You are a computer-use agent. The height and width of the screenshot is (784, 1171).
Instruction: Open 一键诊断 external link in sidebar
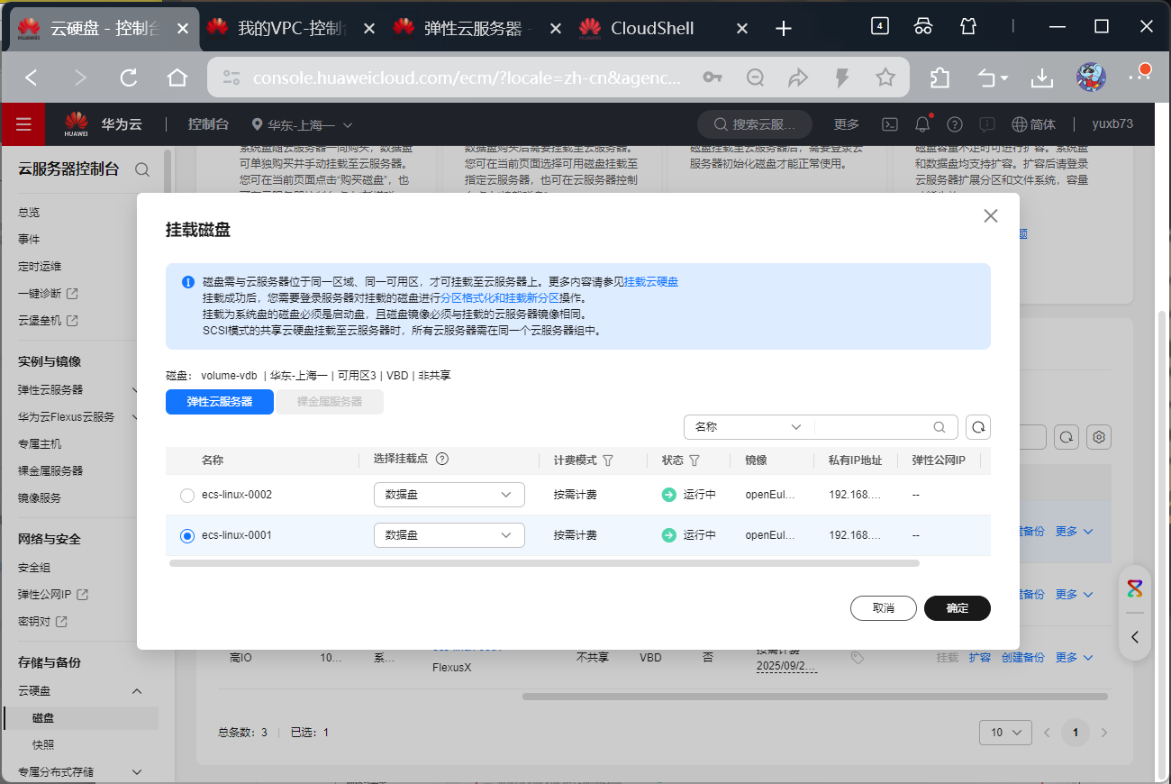click(48, 294)
